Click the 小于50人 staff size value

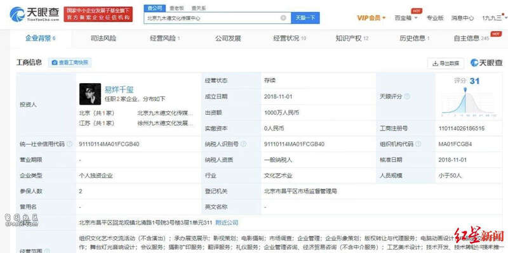(450, 176)
